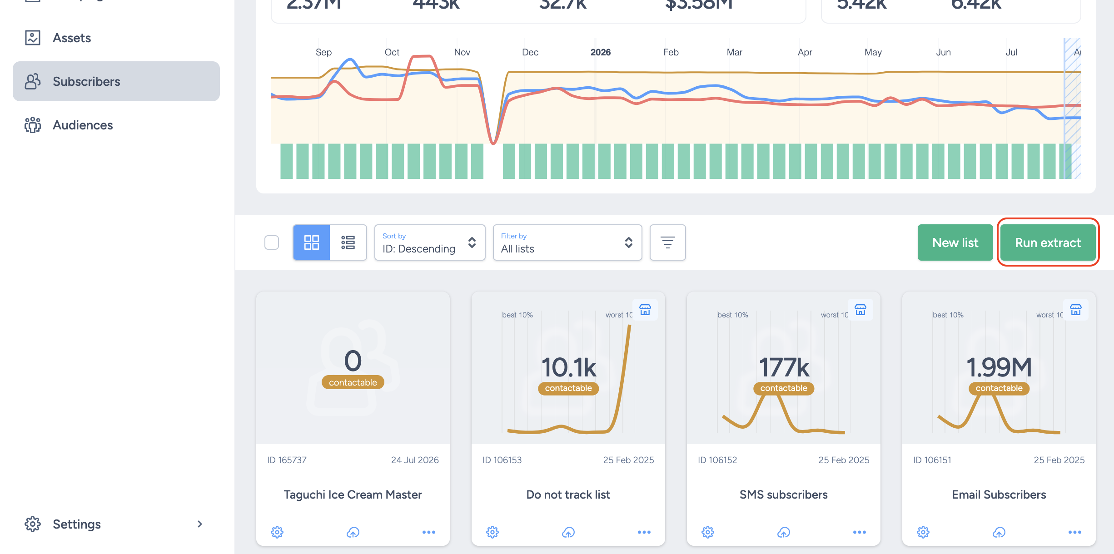Open the Audiences sidebar section
The image size is (1114, 554).
coord(116,125)
